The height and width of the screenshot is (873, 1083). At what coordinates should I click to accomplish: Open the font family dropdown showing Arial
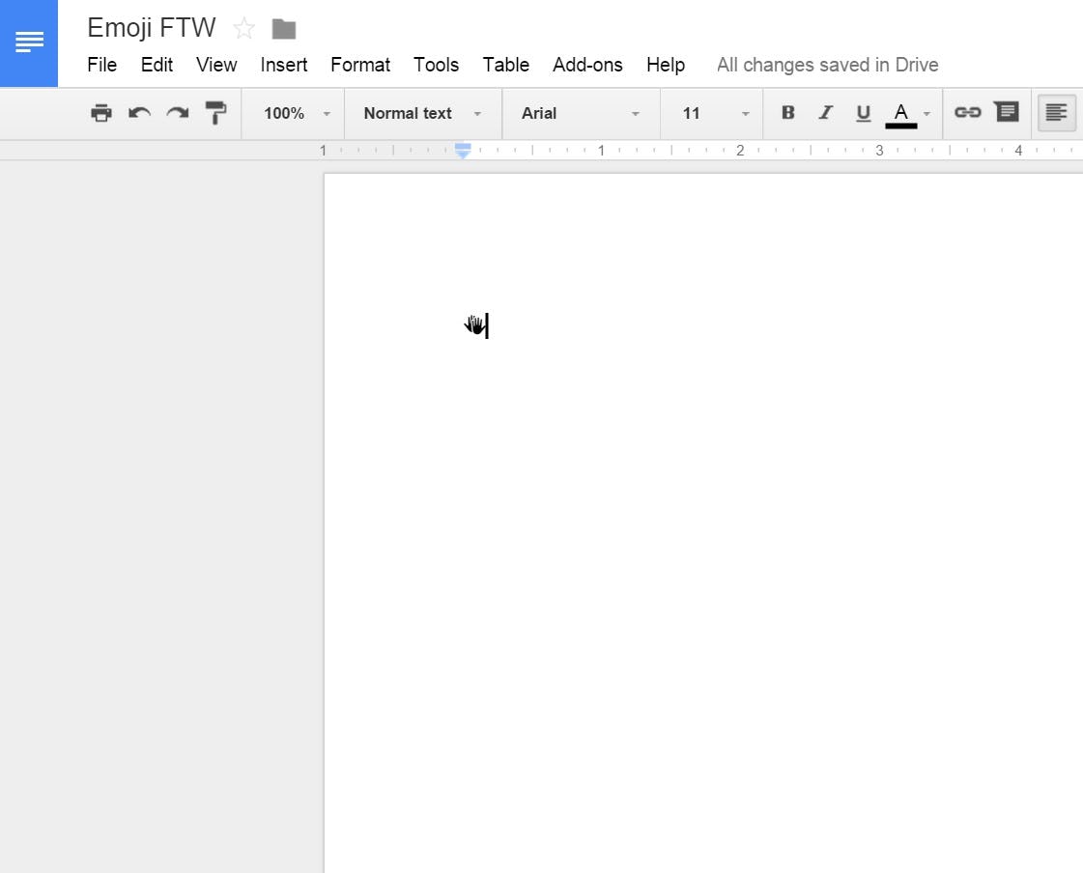[580, 113]
